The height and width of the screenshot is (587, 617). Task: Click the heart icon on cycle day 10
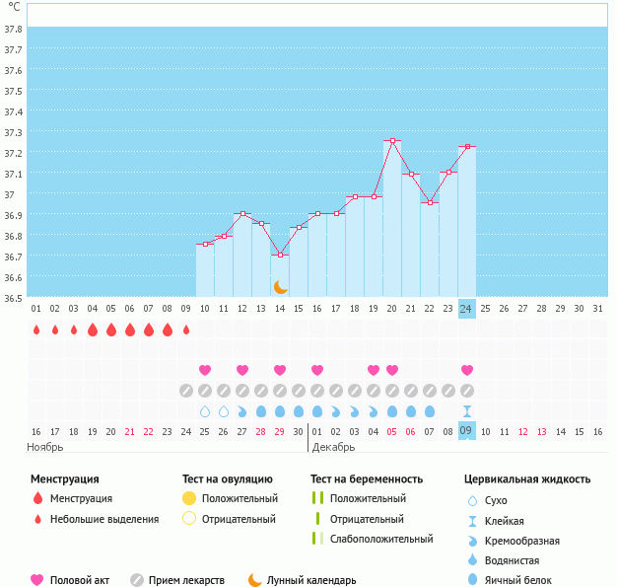pyautogui.click(x=205, y=370)
